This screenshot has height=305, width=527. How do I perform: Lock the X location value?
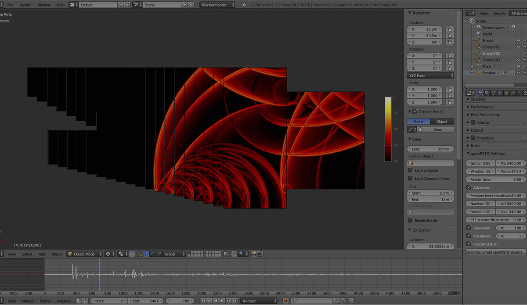point(449,29)
